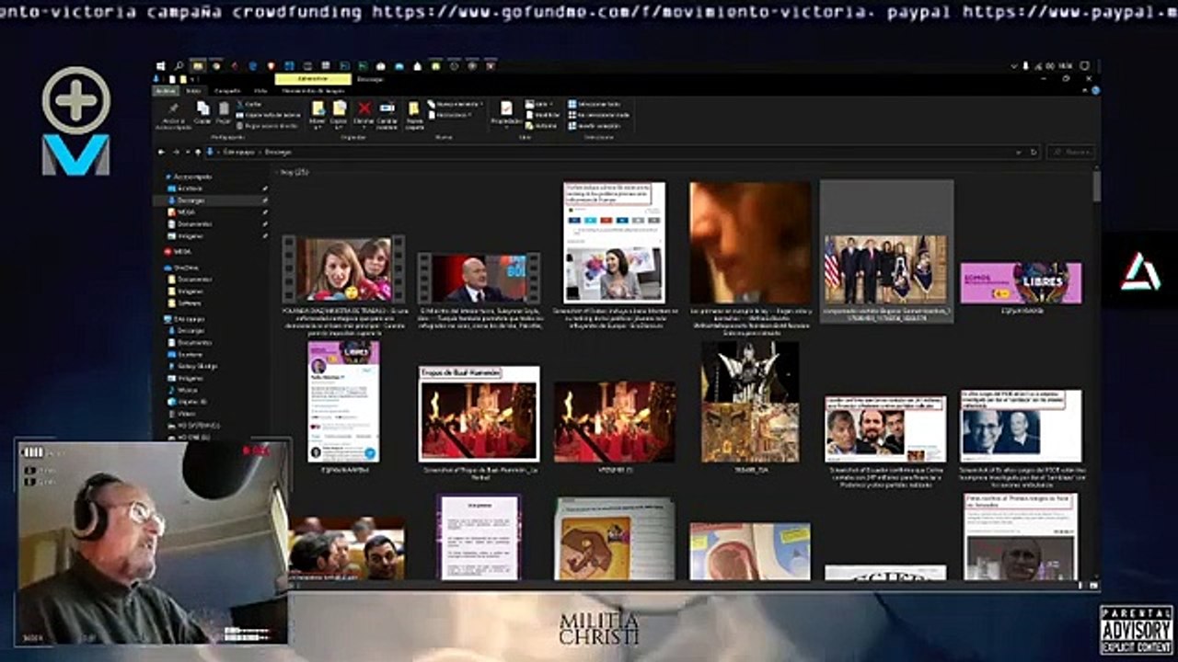Viewport: 1178px width, 662px height.
Task: Switch to the Inicio ribbon tab
Action: click(194, 91)
